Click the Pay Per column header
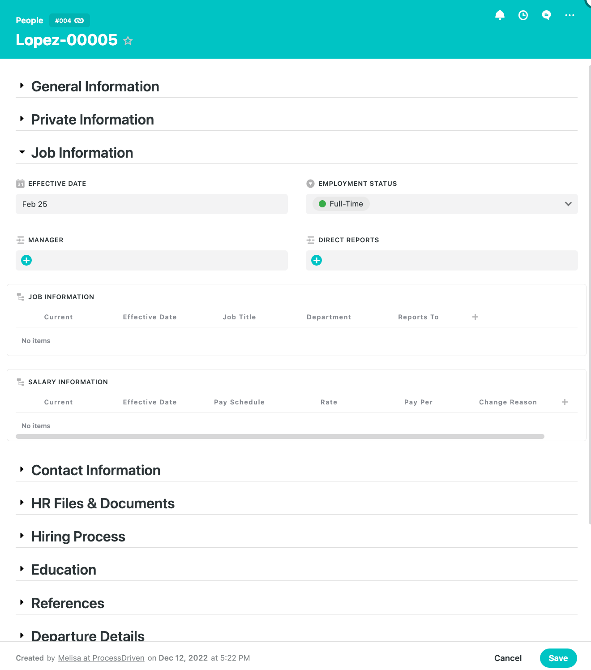 click(x=418, y=402)
